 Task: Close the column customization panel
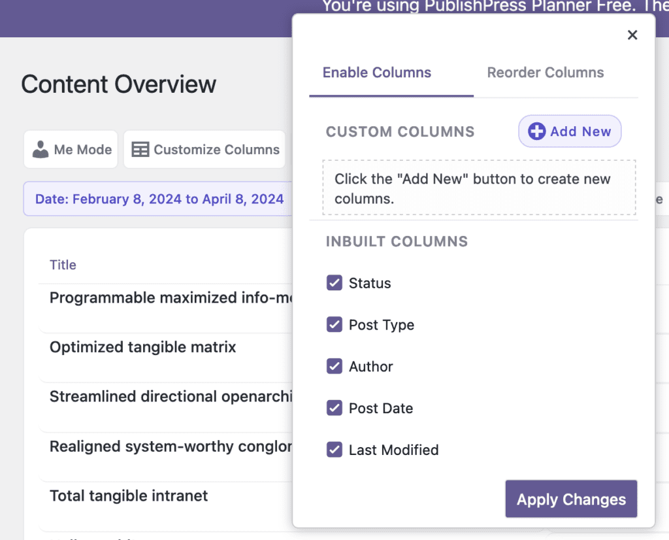pyautogui.click(x=632, y=35)
